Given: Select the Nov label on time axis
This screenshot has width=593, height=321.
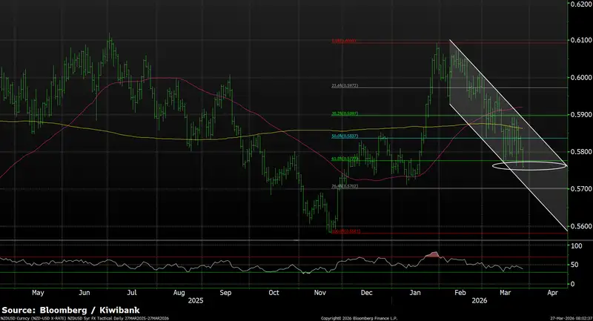Looking at the screenshot, I should click(x=320, y=293).
